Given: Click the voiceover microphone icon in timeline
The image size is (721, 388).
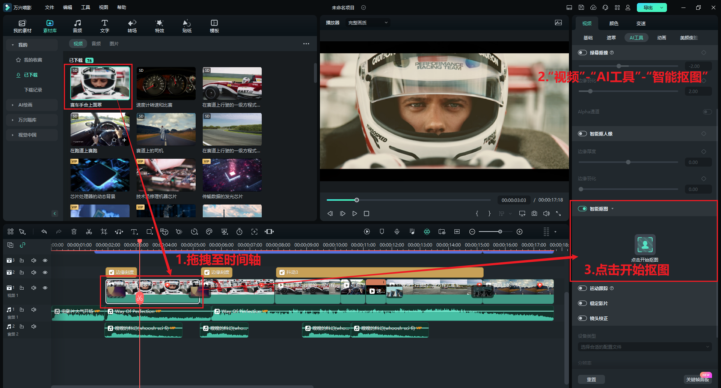Looking at the screenshot, I should point(397,232).
